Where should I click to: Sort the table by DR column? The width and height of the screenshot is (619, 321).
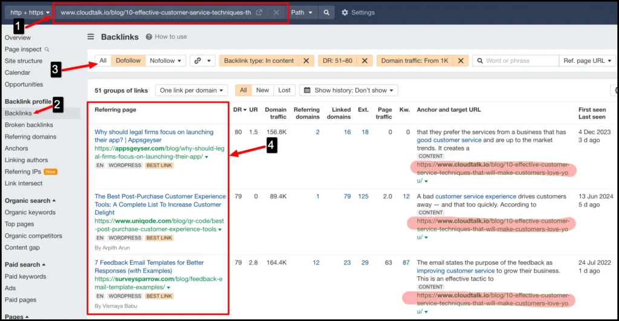click(x=239, y=110)
